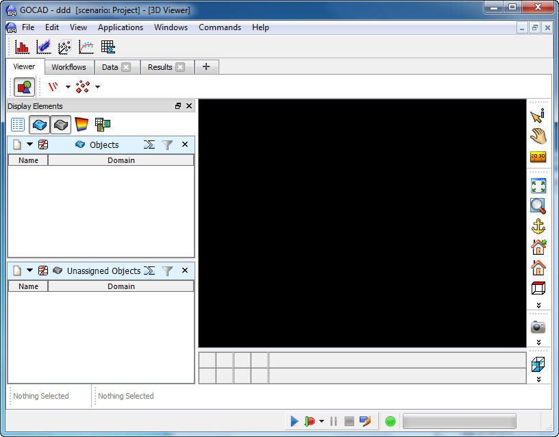The height and width of the screenshot is (437, 559).
Task: Click the fit view to window icon
Action: (x=538, y=186)
